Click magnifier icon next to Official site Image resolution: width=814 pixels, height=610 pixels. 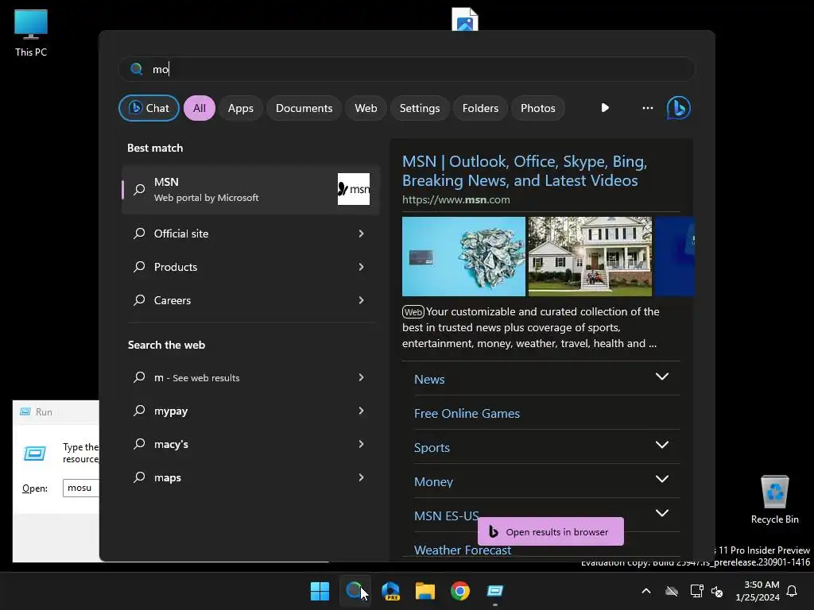point(139,234)
